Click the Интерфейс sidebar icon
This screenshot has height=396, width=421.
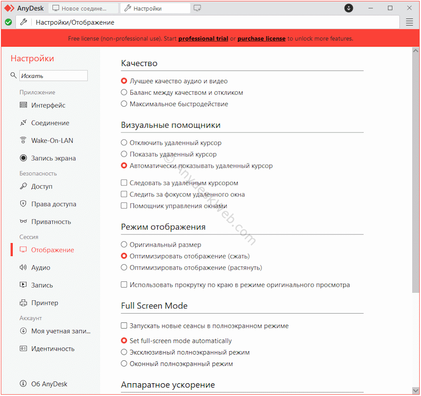pos(23,105)
